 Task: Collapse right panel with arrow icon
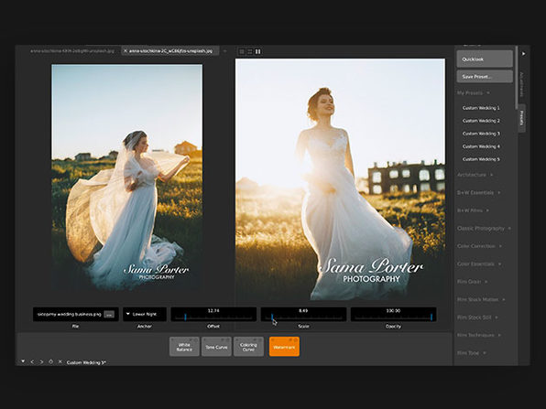coord(523,54)
